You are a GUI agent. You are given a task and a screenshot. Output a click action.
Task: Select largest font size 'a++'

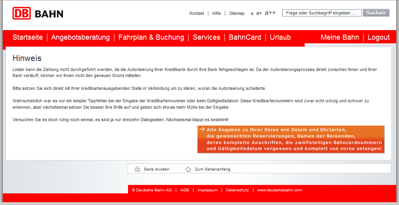click(x=270, y=13)
